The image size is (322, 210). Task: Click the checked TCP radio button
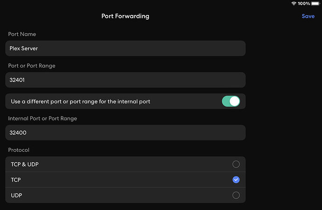(x=236, y=180)
